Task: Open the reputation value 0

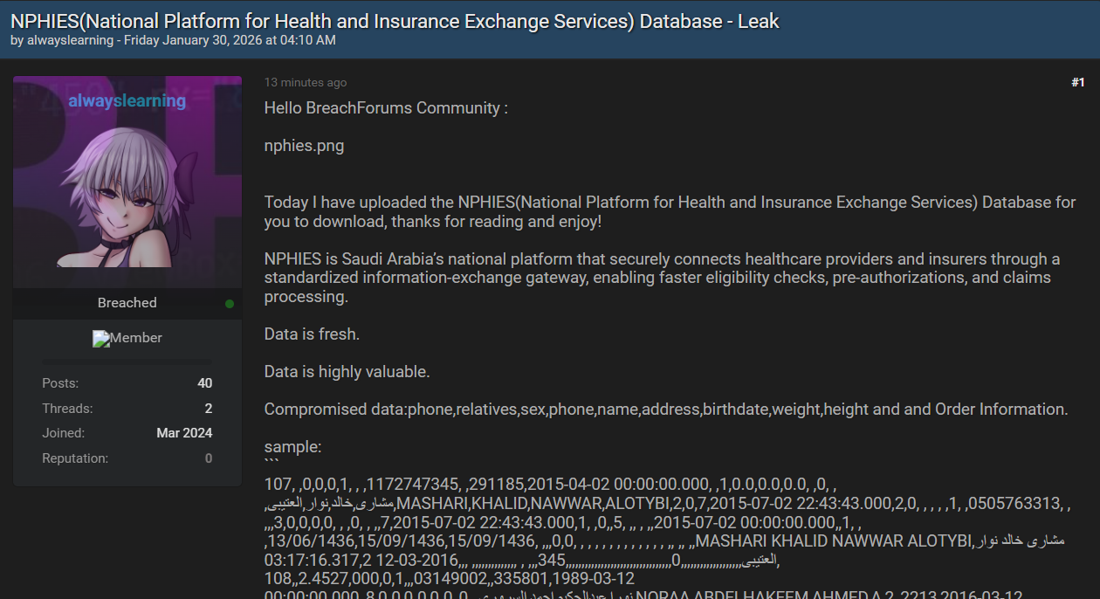Action: (x=209, y=458)
